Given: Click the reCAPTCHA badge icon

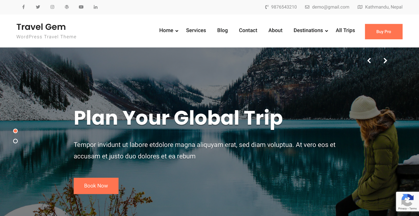Looking at the screenshot, I should tap(407, 200).
